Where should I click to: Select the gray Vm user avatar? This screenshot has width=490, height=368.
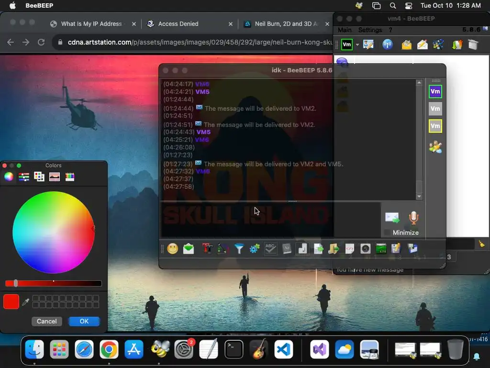point(435,109)
